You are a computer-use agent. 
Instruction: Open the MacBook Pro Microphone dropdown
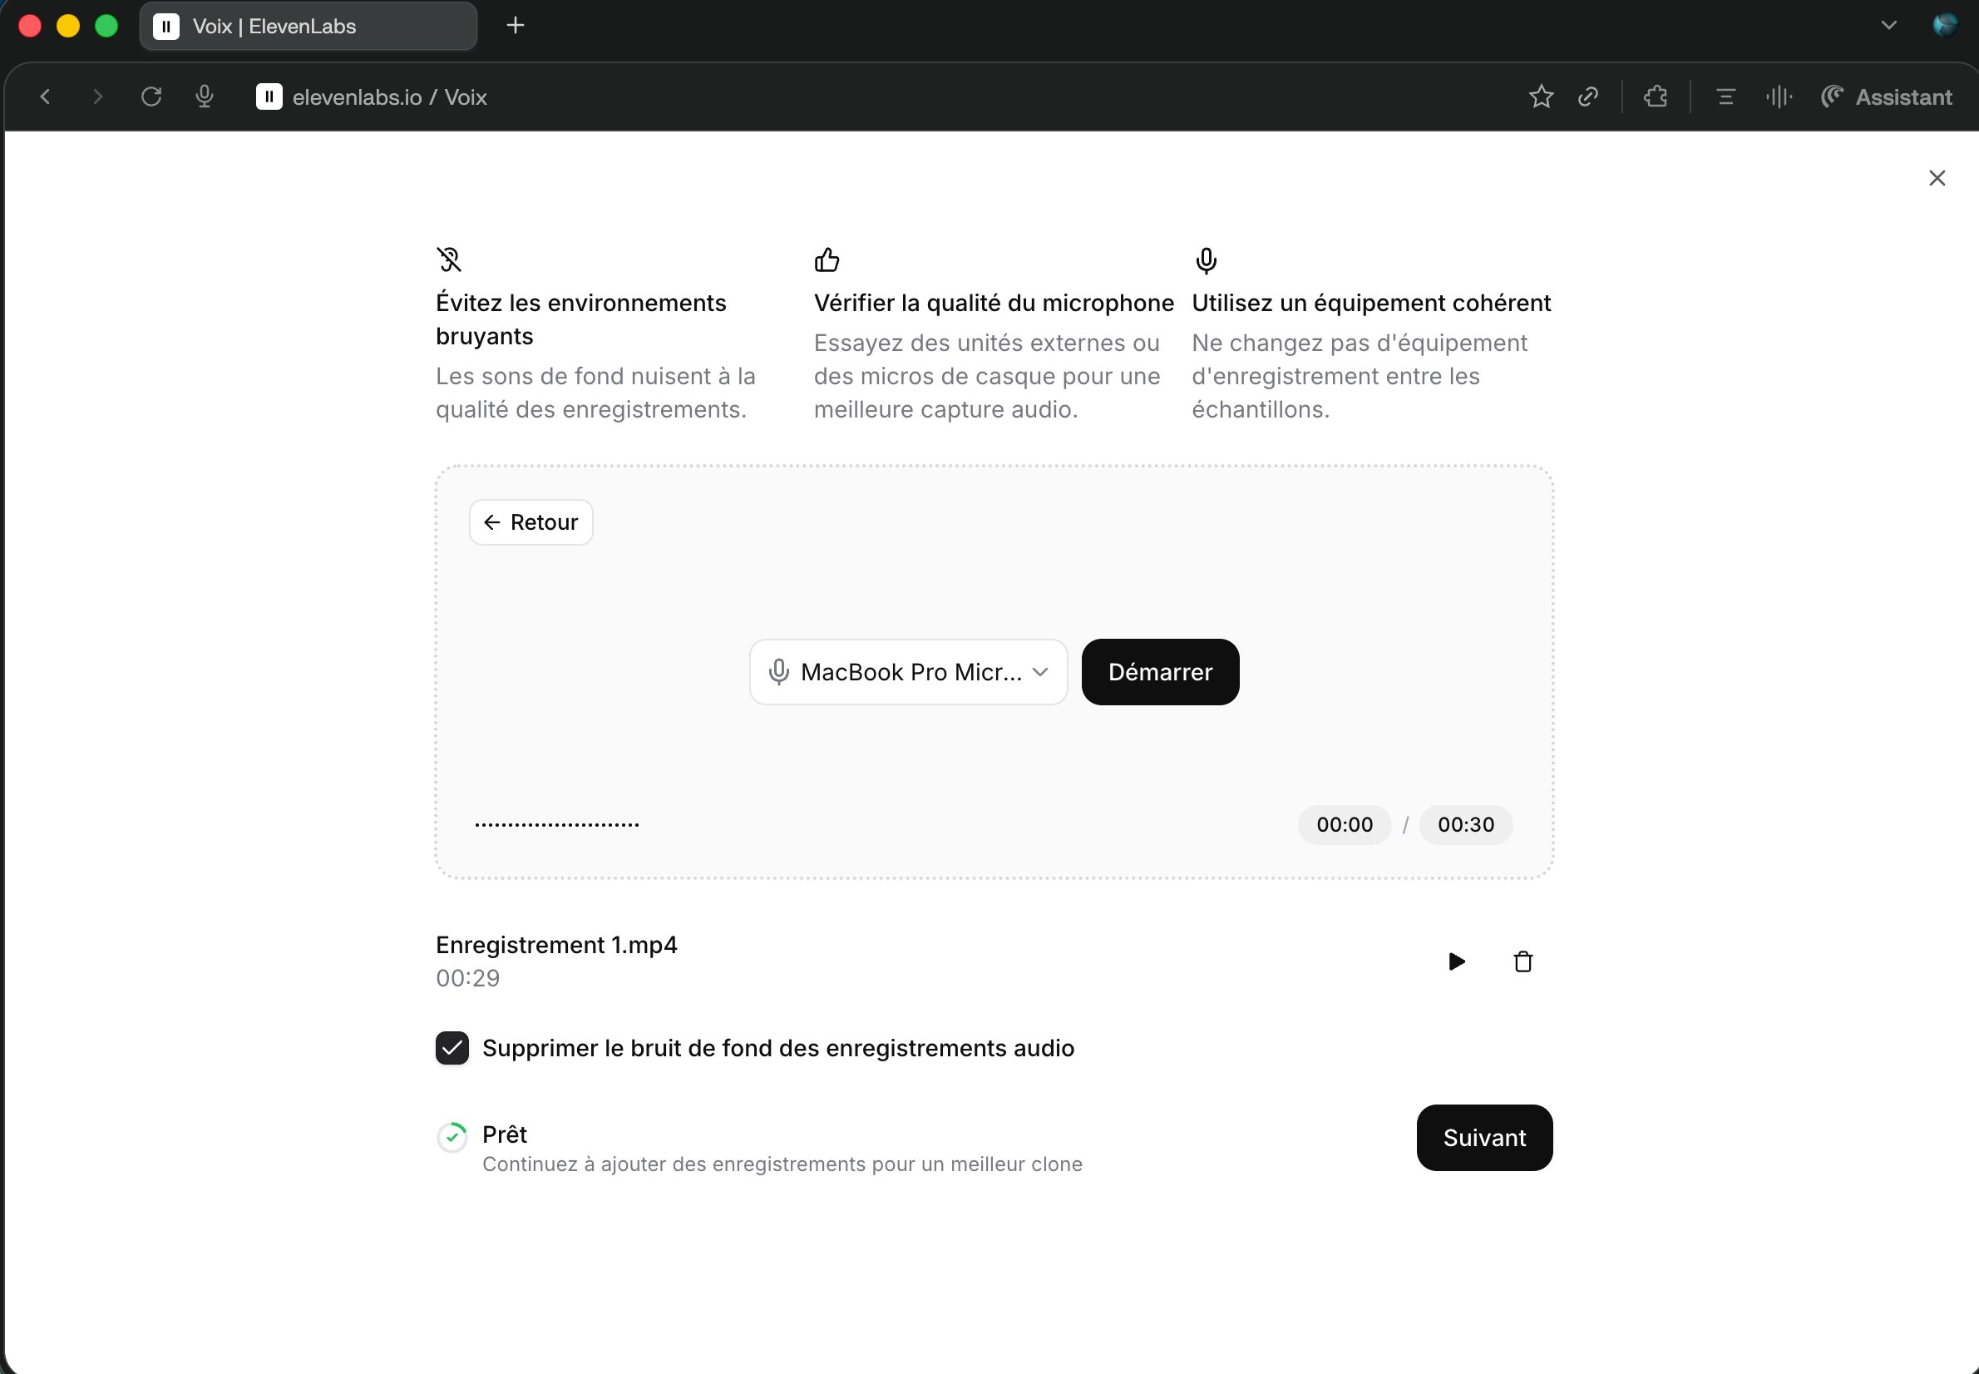click(909, 672)
